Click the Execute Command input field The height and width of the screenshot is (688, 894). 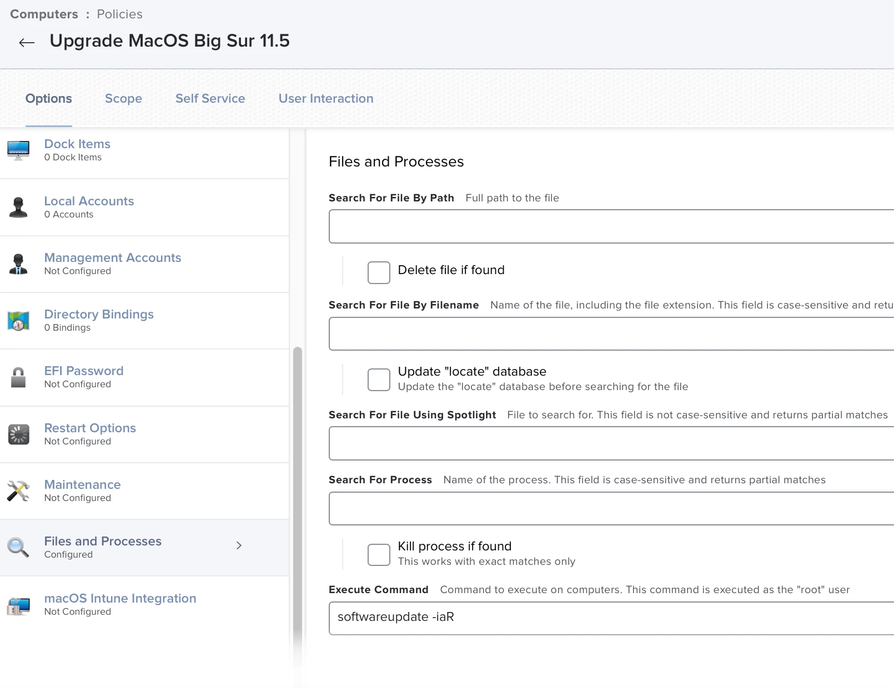coord(611,618)
